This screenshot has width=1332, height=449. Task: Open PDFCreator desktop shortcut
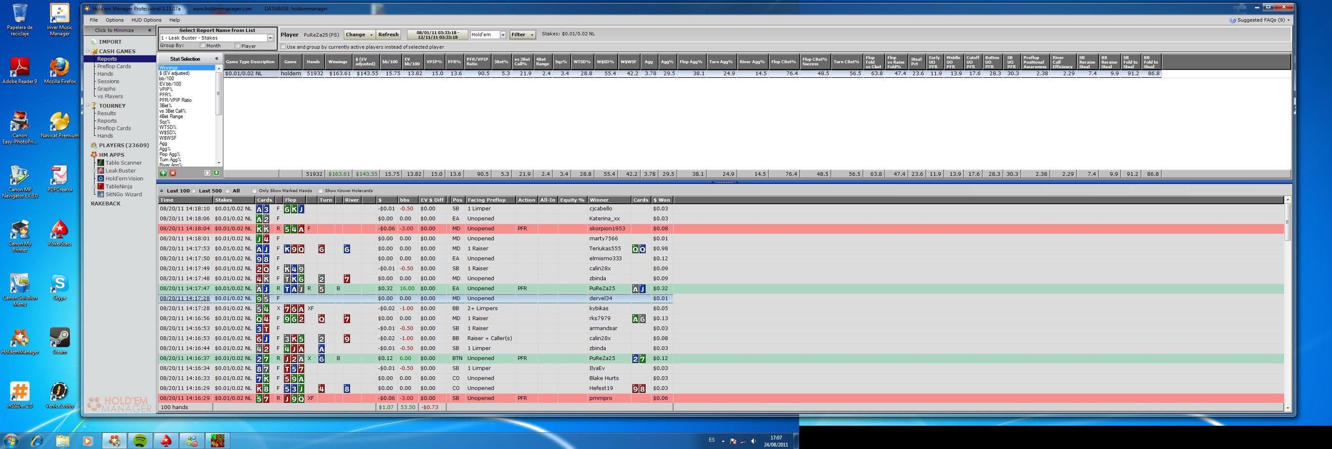click(59, 179)
